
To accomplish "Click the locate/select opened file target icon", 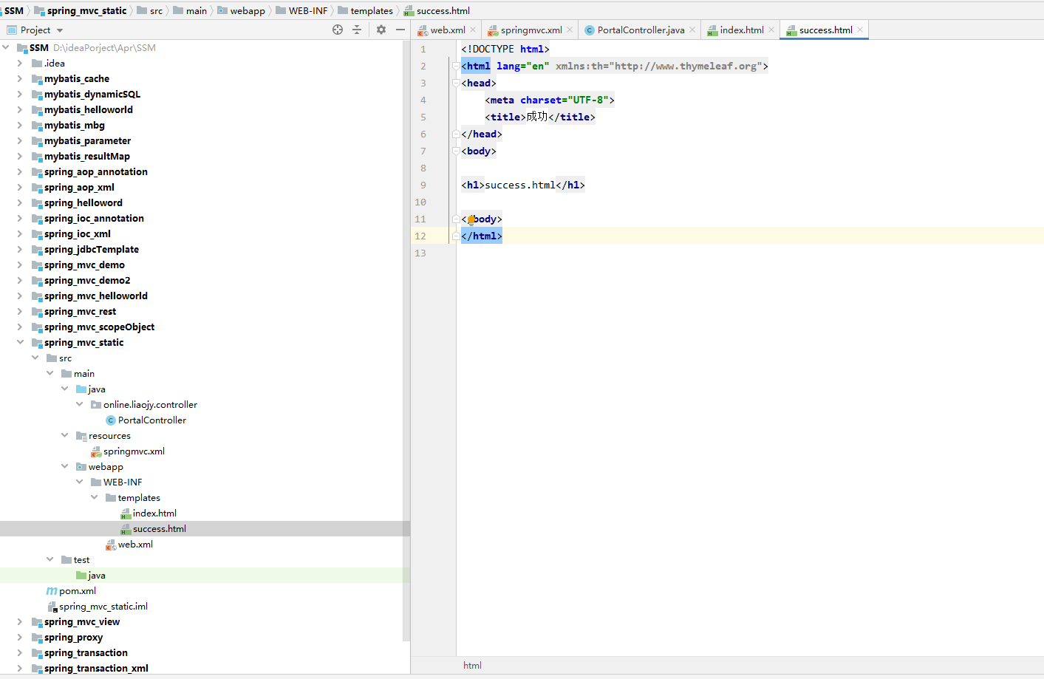I will [x=338, y=30].
